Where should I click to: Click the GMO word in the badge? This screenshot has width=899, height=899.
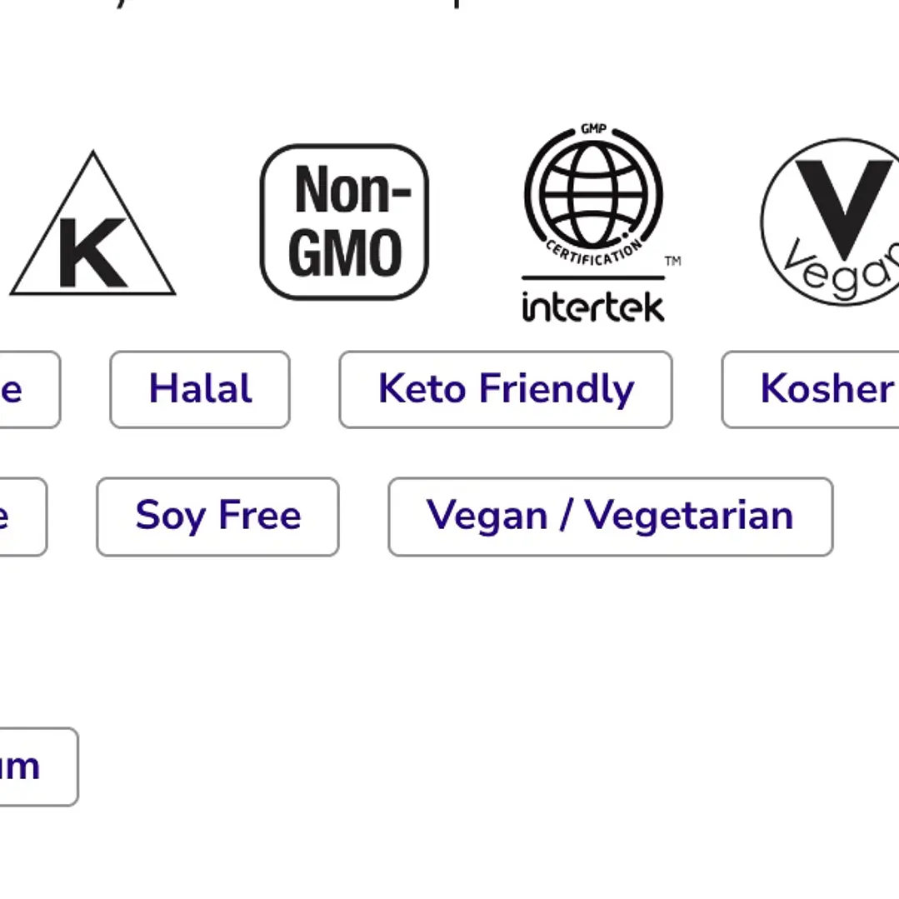pyautogui.click(x=345, y=252)
